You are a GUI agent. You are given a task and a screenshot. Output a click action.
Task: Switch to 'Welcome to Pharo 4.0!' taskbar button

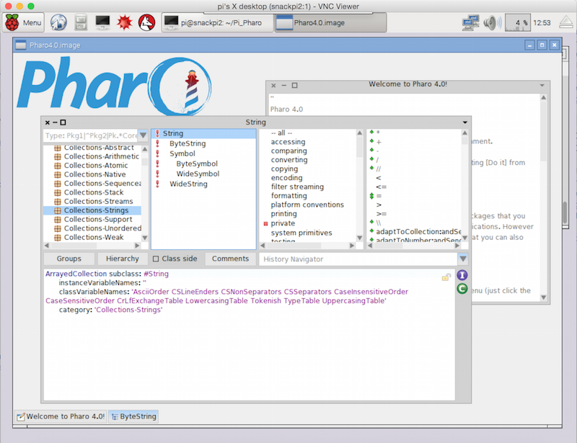(x=61, y=416)
